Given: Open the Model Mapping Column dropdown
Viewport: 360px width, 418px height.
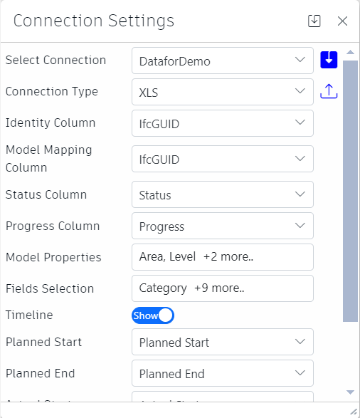Looking at the screenshot, I should pos(223,159).
